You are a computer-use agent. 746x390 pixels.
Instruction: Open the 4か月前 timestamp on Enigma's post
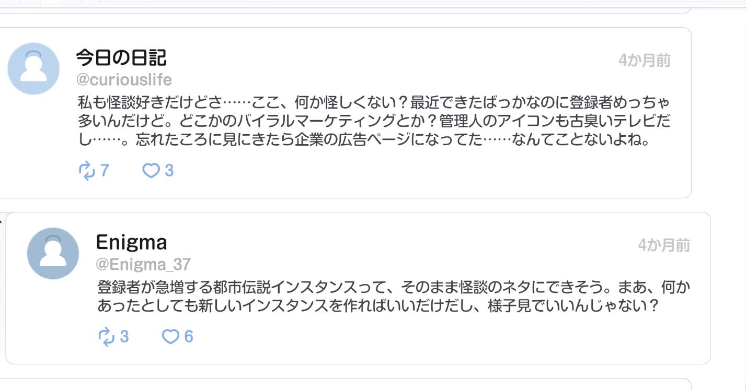(664, 245)
